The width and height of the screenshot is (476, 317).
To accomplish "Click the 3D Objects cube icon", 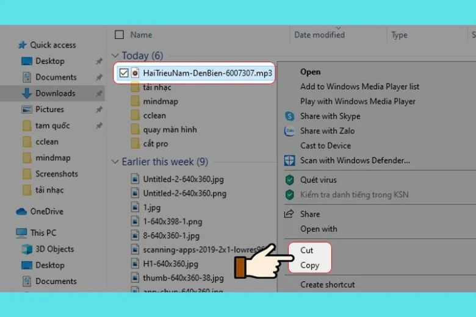I will coord(27,249).
